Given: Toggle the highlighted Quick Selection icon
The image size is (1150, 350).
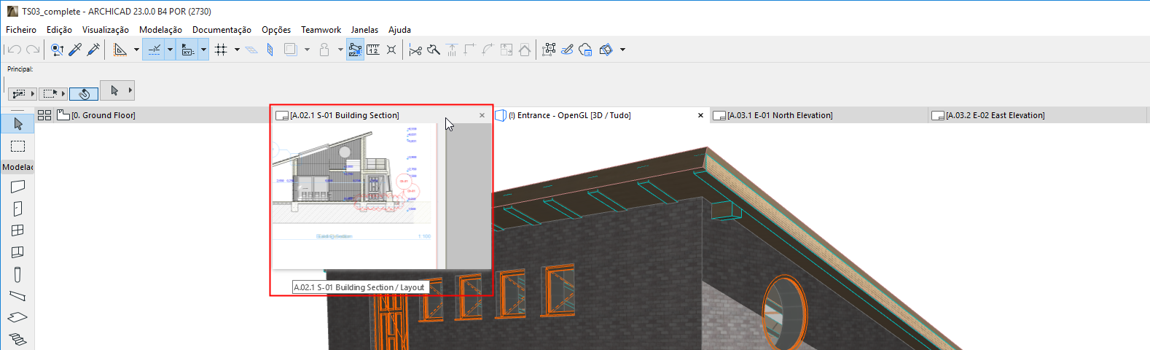Looking at the screenshot, I should point(355,50).
